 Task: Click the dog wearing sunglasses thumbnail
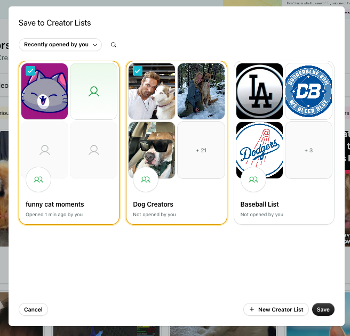pos(152,150)
